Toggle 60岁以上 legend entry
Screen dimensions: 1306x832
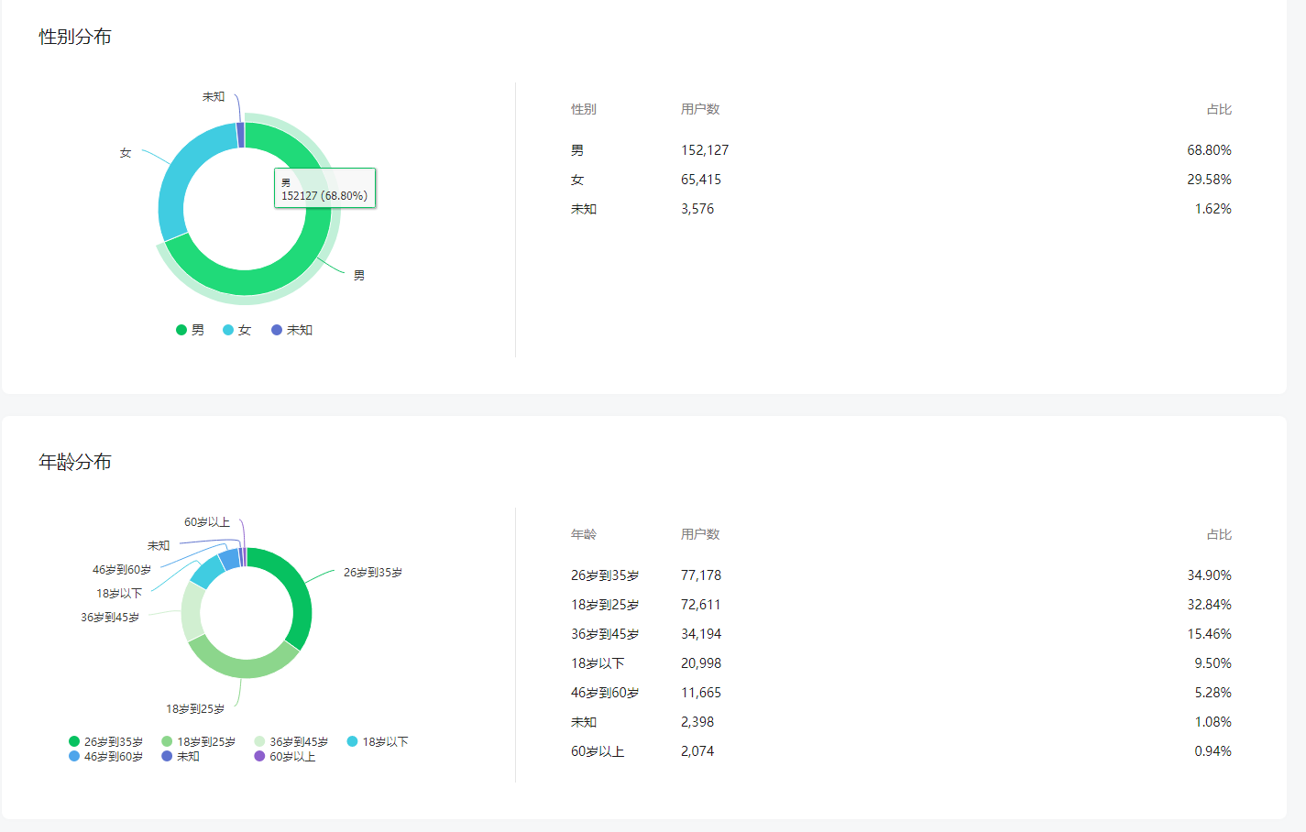pyautogui.click(x=284, y=756)
